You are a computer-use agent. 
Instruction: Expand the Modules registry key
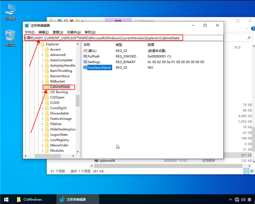pyautogui.click(x=42, y=150)
